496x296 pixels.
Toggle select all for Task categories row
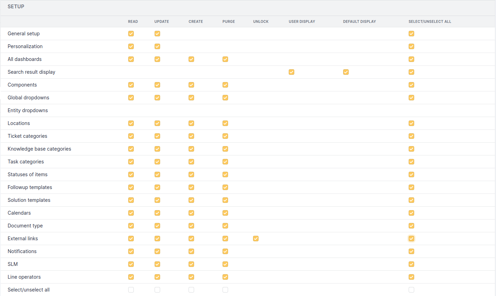pyautogui.click(x=411, y=162)
